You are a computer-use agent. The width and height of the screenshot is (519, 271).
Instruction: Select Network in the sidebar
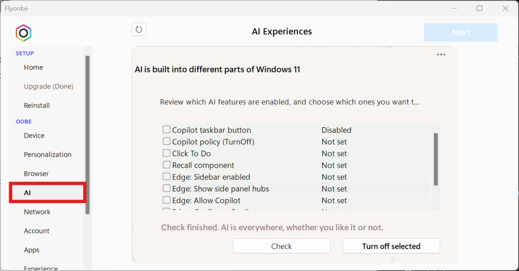point(37,212)
